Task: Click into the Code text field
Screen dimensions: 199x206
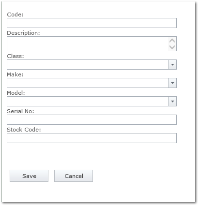Action: (92, 23)
